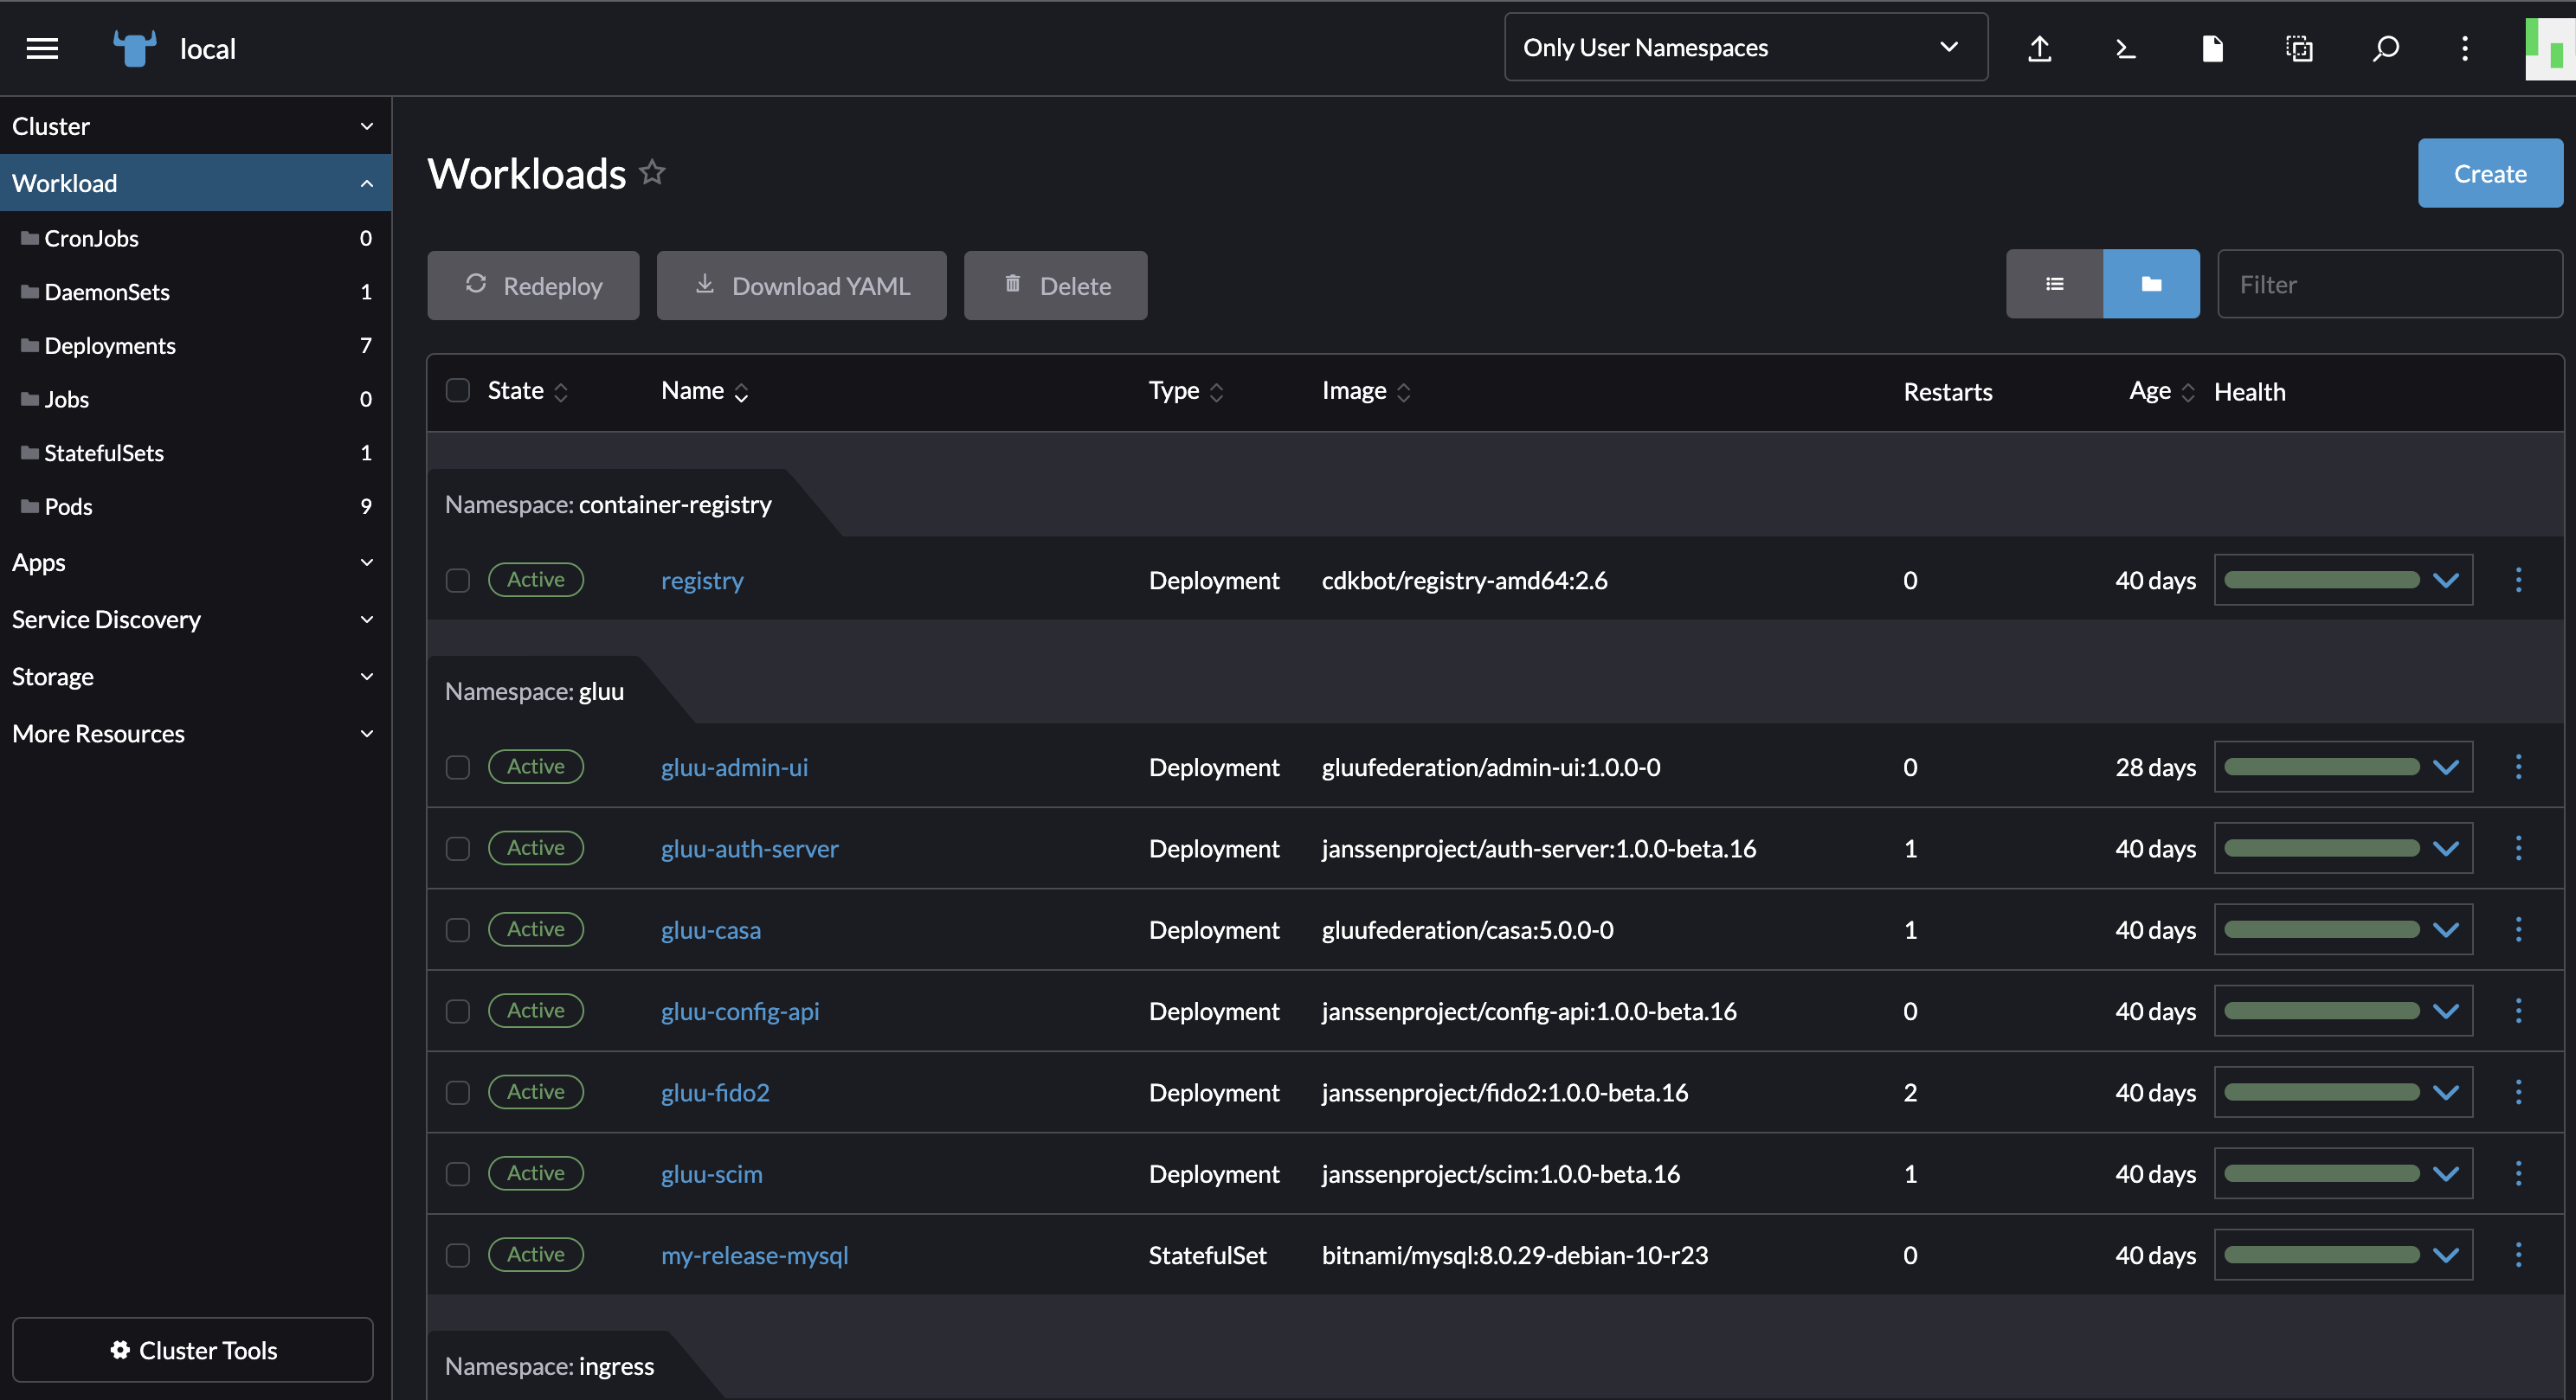Expand the More Resources sidebar section
Viewport: 2576px width, 1400px height.
pos(195,733)
